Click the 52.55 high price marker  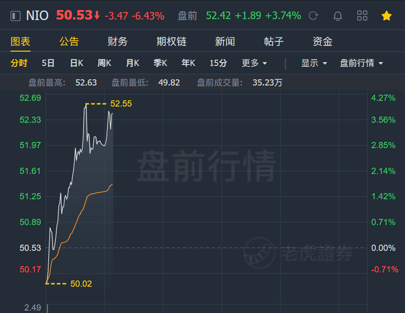pos(121,104)
